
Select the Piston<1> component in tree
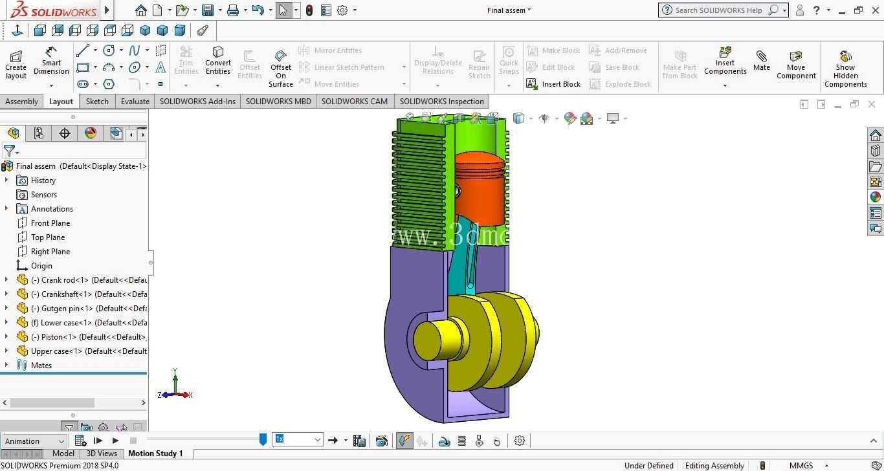(82, 337)
